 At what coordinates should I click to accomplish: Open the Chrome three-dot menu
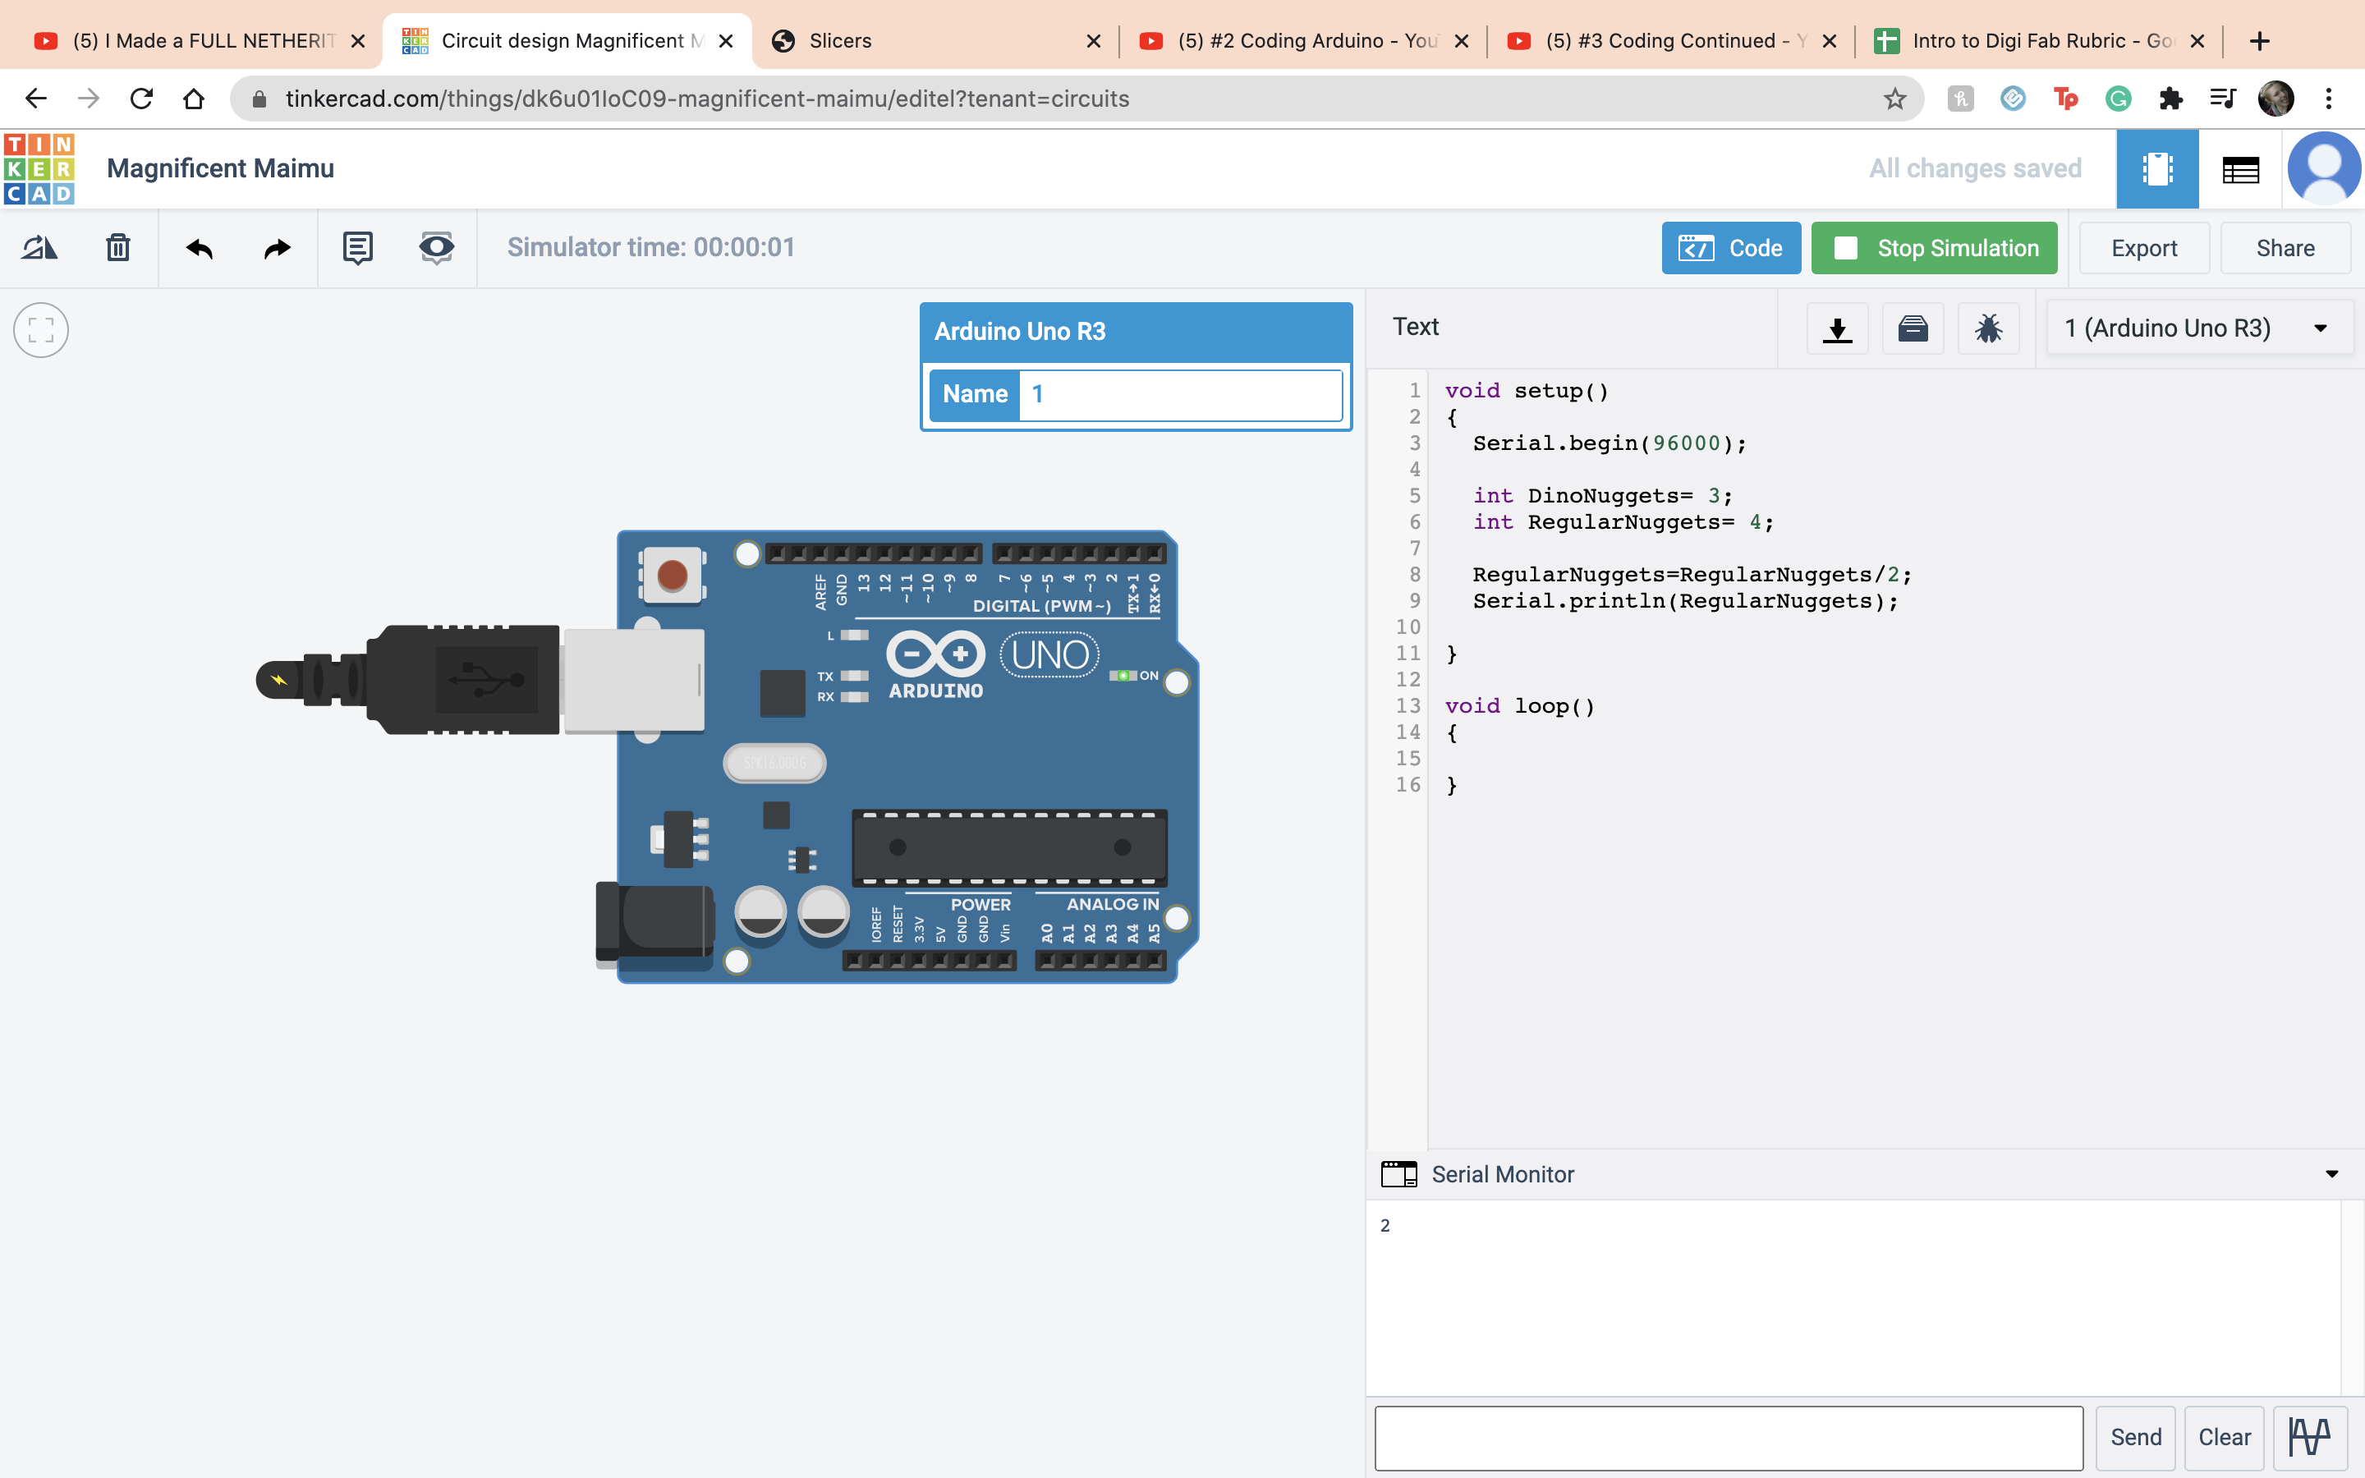tap(2329, 99)
